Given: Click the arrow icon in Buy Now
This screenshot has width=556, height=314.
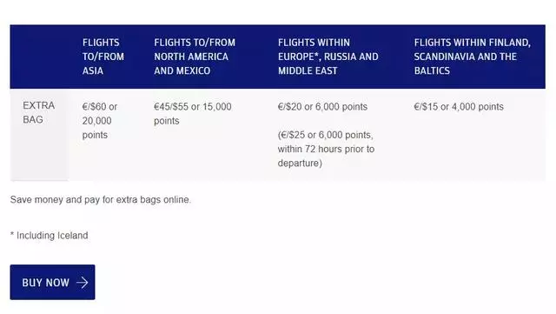Looking at the screenshot, I should [x=83, y=283].
